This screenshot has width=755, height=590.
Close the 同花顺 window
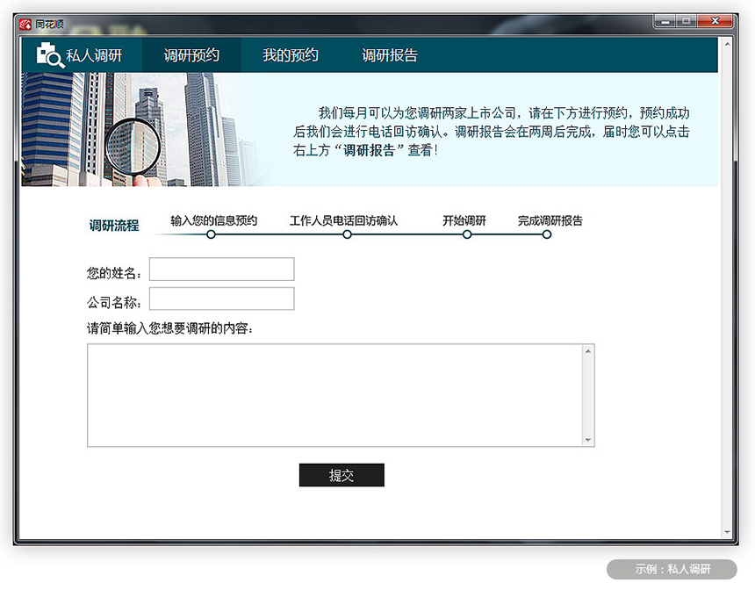715,21
